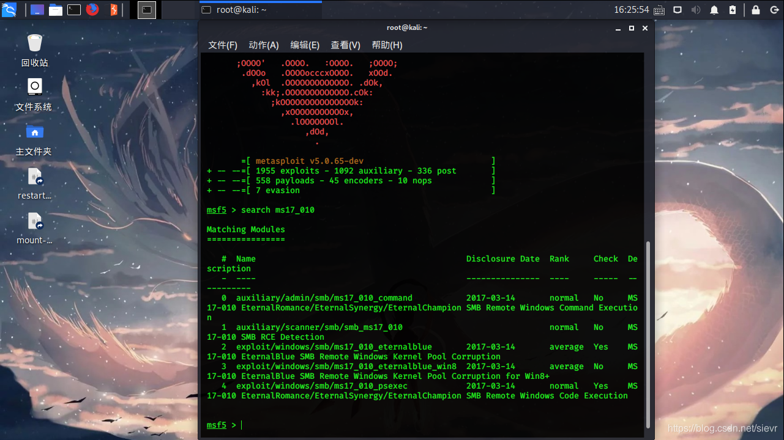Screen dimensions: 784x440
Task: Launch Firefox from the top panel
Action: coord(92,9)
